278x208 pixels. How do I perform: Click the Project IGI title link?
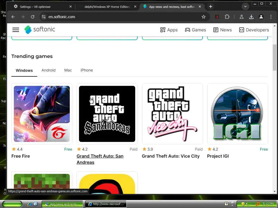pos(218,156)
